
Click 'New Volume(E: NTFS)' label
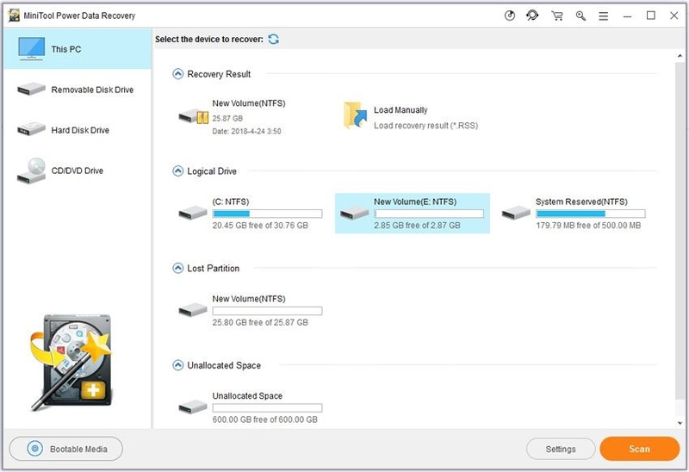click(415, 202)
